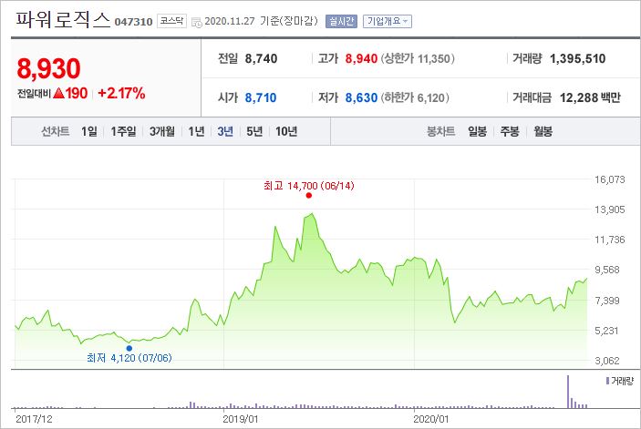Click the 최저 4,120 (07/06) label
This screenshot has width=641, height=429.
[x=129, y=358]
